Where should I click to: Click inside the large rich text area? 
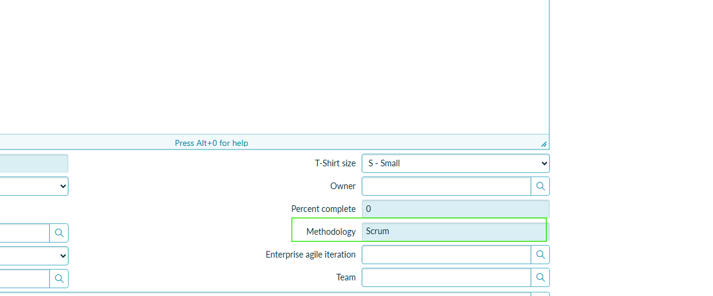coord(274,67)
